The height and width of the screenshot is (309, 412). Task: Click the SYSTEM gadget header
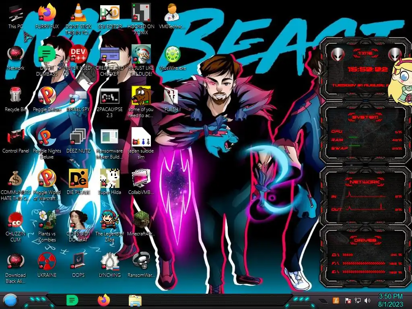tap(365, 117)
